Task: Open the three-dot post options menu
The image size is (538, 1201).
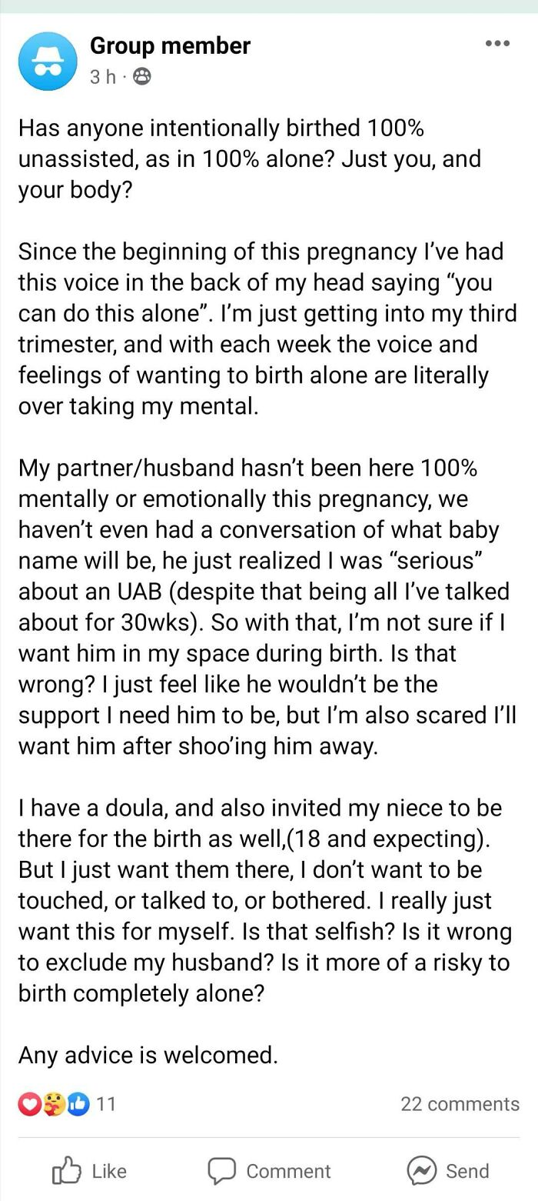Action: 498,44
